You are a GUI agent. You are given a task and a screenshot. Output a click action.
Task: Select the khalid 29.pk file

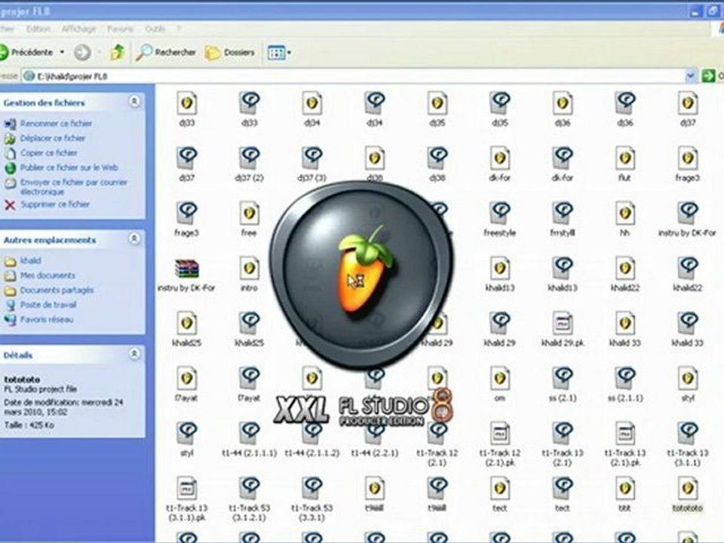[x=563, y=330]
